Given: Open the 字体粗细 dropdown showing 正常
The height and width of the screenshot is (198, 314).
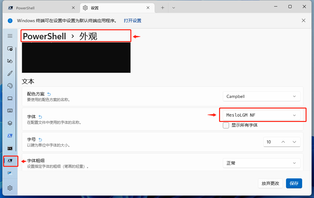Looking at the screenshot, I should 261,163.
